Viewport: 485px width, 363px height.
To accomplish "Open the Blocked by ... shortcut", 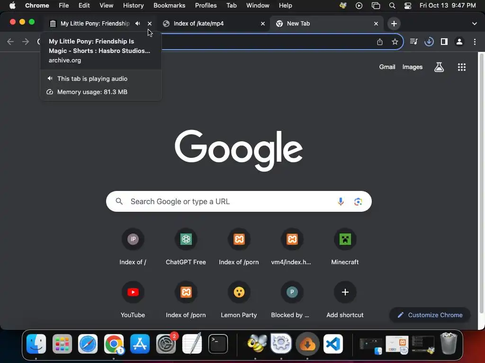I will click(x=291, y=300).
